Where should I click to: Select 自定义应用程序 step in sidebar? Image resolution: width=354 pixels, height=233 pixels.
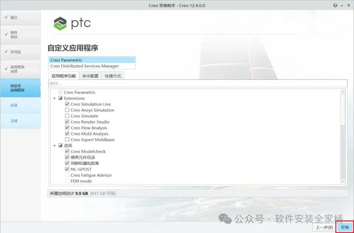pyautogui.click(x=21, y=88)
